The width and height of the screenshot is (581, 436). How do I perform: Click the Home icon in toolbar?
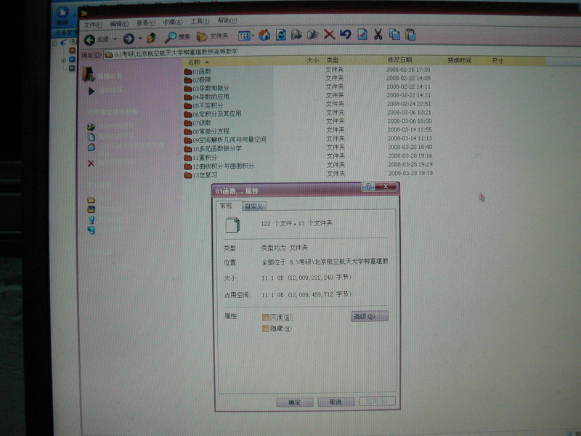click(264, 34)
